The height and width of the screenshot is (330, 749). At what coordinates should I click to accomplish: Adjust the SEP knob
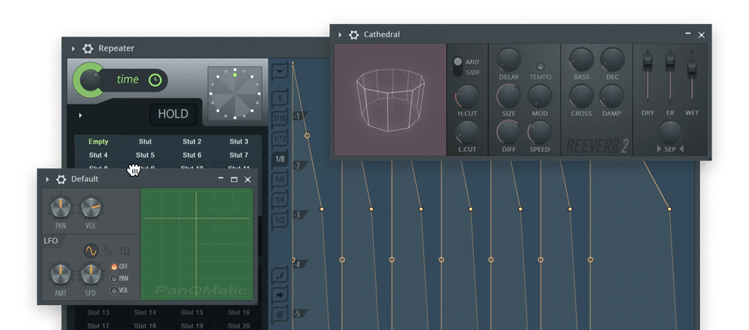click(x=670, y=133)
